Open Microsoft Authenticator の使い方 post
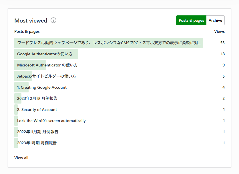The width and height of the screenshot is (239, 174). pos(47,65)
